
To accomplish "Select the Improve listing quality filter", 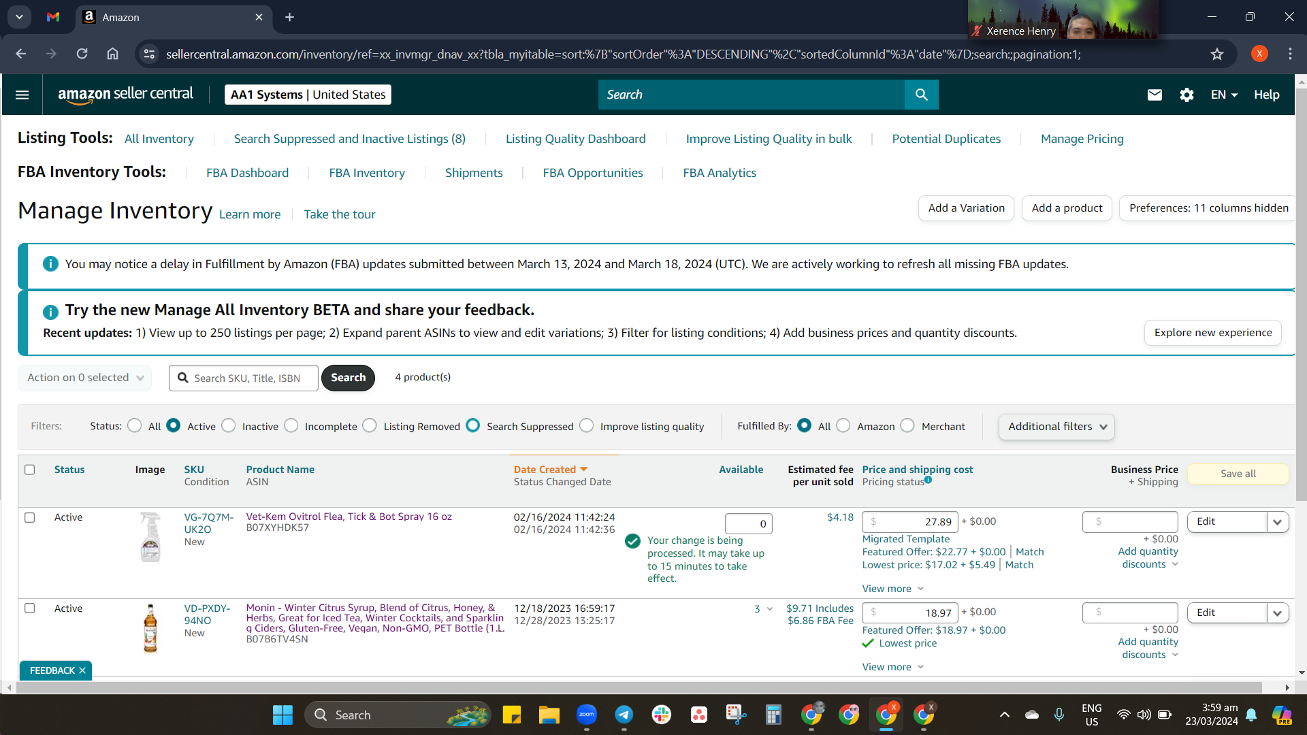I will [587, 425].
